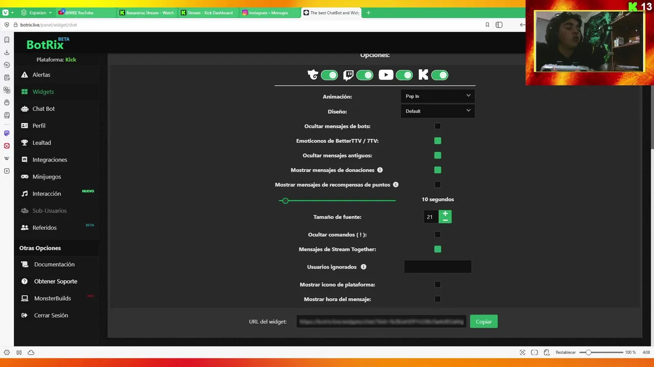Click the Trovo platform icon
The height and width of the screenshot is (367, 654).
[x=313, y=75]
